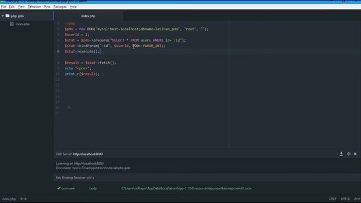Select the core:save command entry
361x203 pixels.
click(x=68, y=188)
